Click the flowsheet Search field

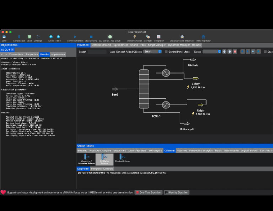click(97, 52)
